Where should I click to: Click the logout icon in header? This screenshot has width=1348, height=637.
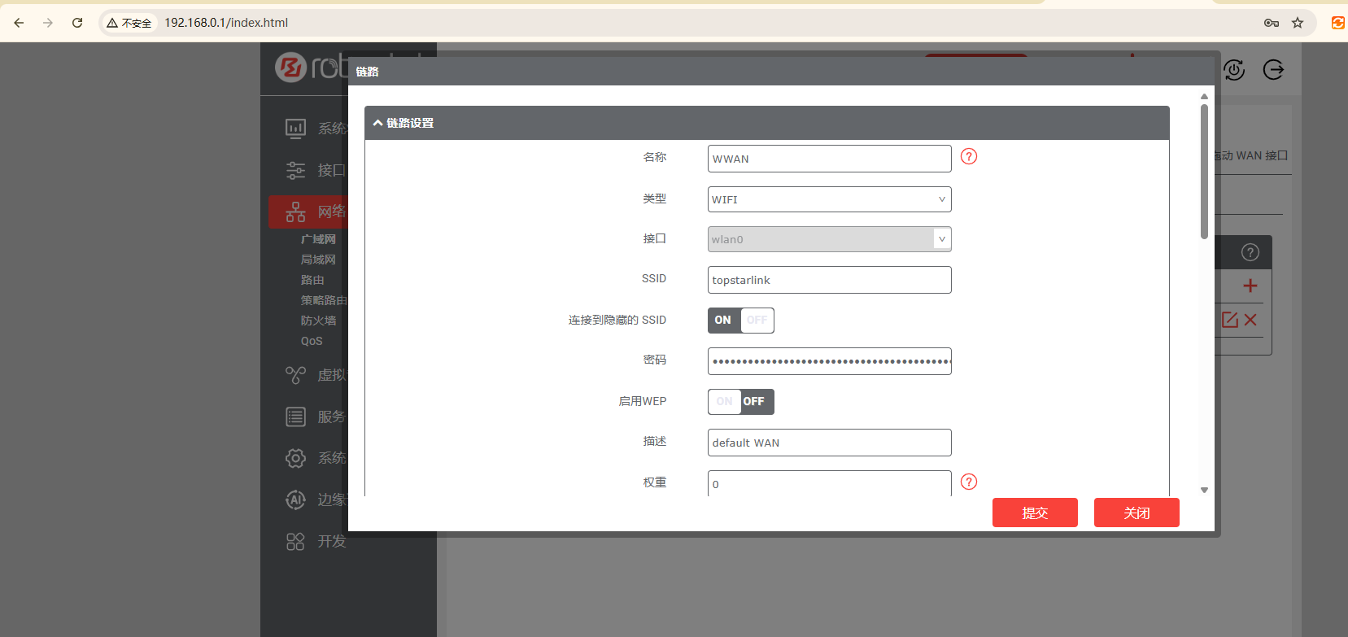coord(1273,70)
